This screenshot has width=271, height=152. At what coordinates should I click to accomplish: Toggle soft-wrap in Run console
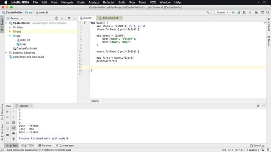coord(14,122)
